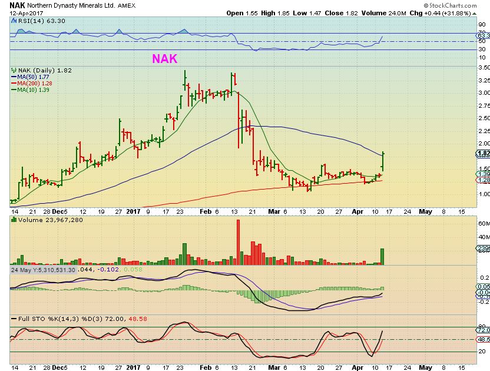Click the High 1.85 value
The height and width of the screenshot is (371, 490).
275,13
